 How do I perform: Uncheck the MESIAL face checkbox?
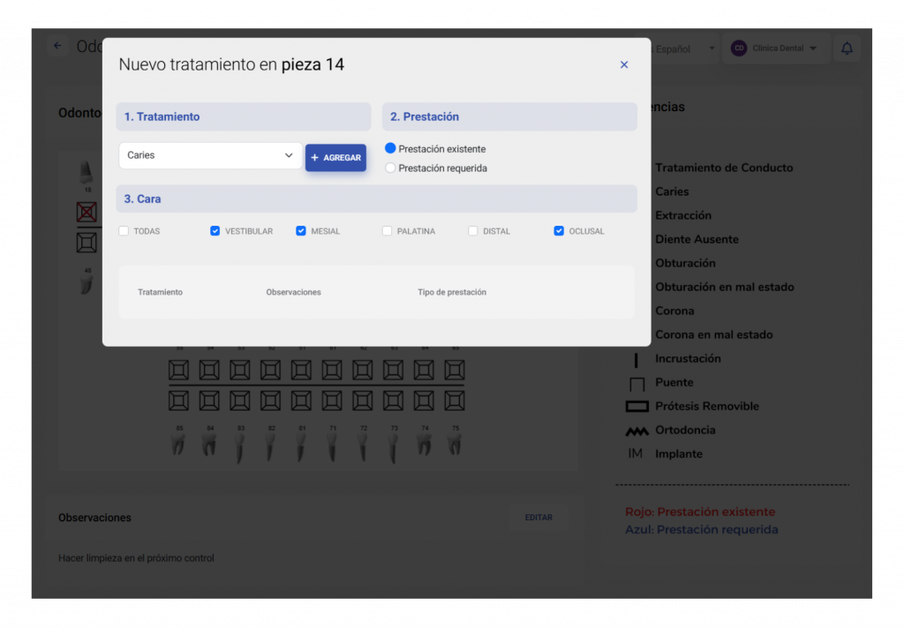301,231
